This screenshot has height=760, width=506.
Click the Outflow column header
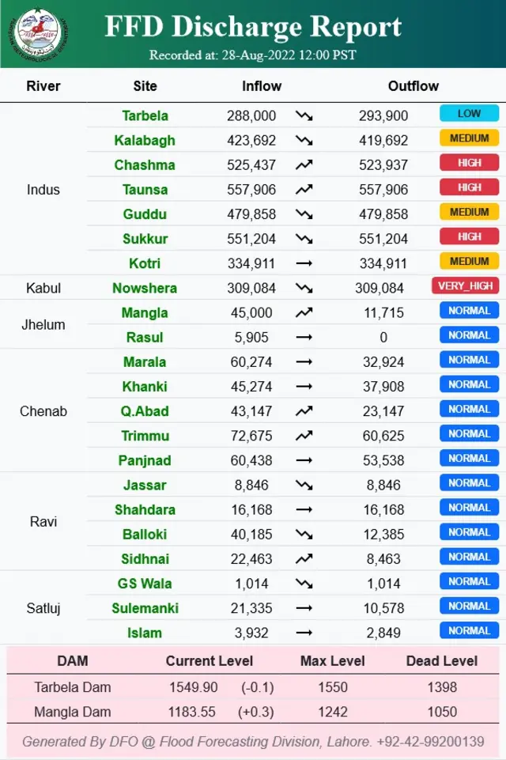tap(413, 85)
